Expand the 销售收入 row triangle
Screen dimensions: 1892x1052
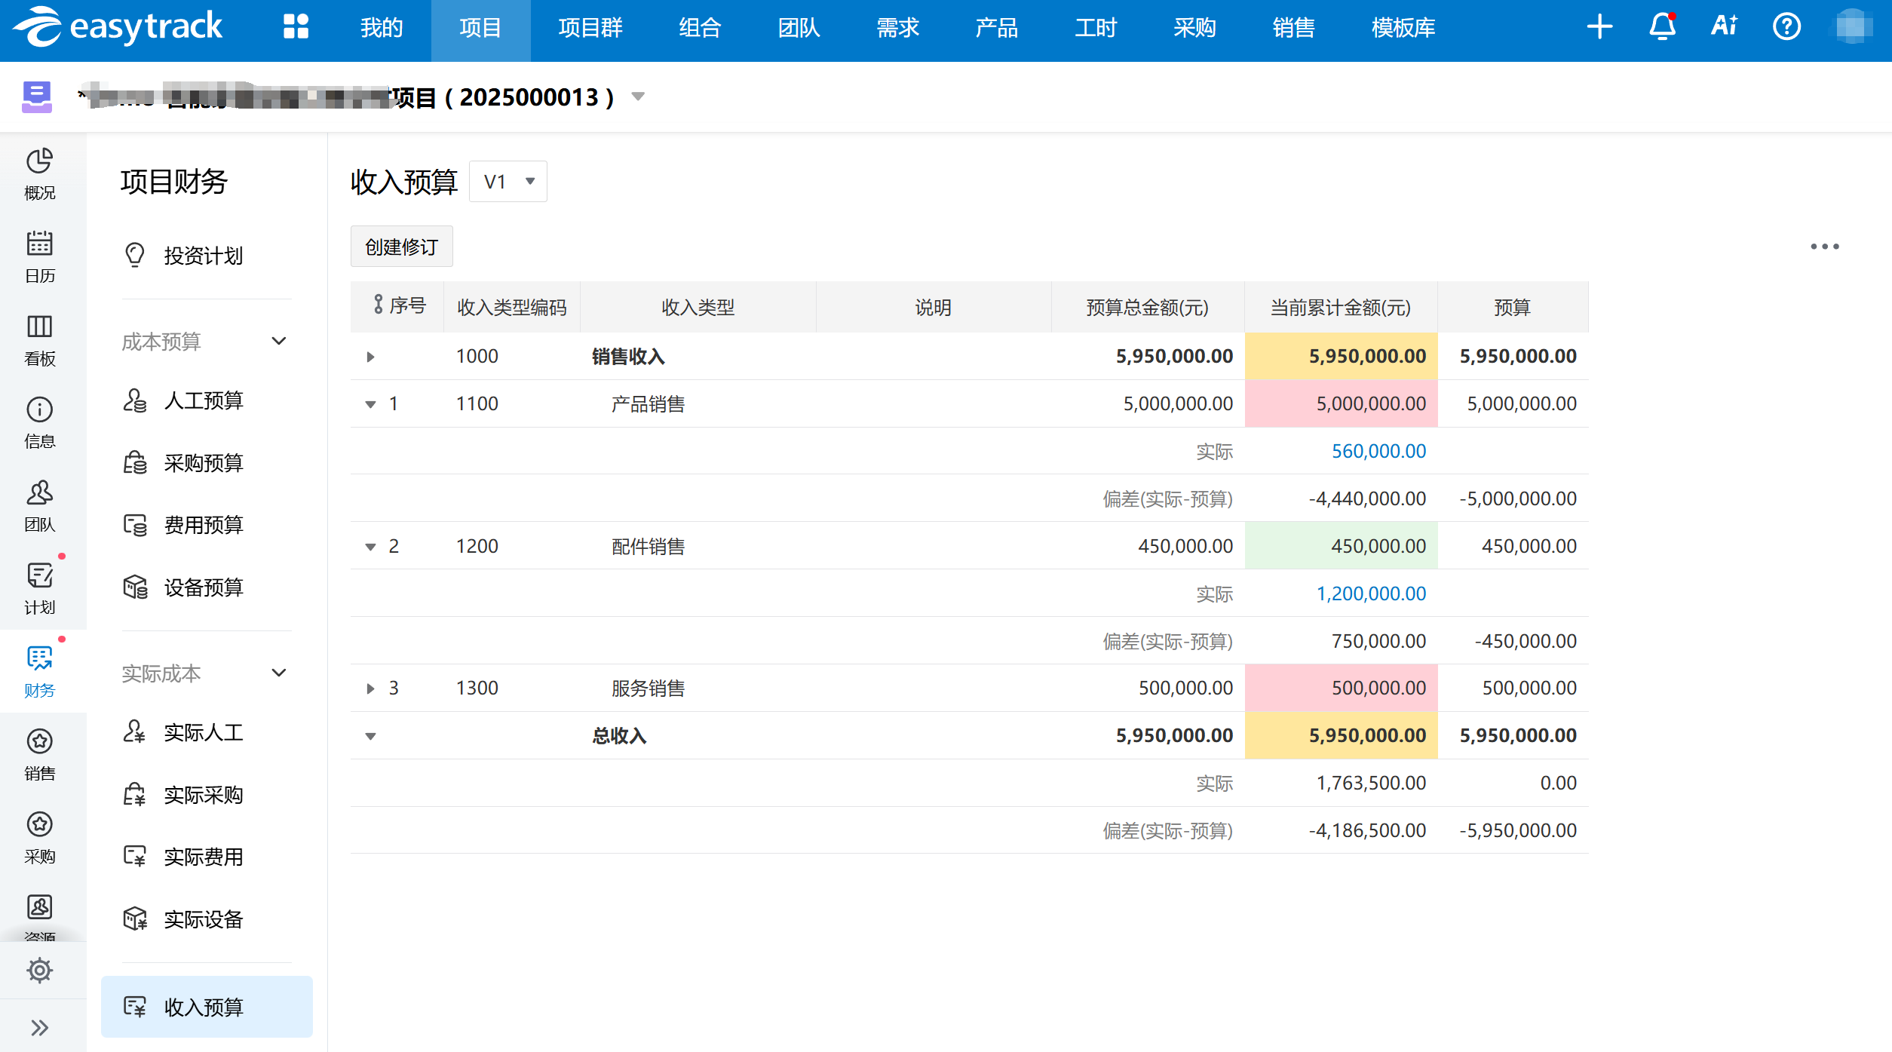coord(370,357)
